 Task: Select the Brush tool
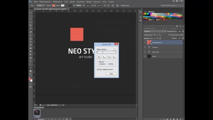pos(31,35)
